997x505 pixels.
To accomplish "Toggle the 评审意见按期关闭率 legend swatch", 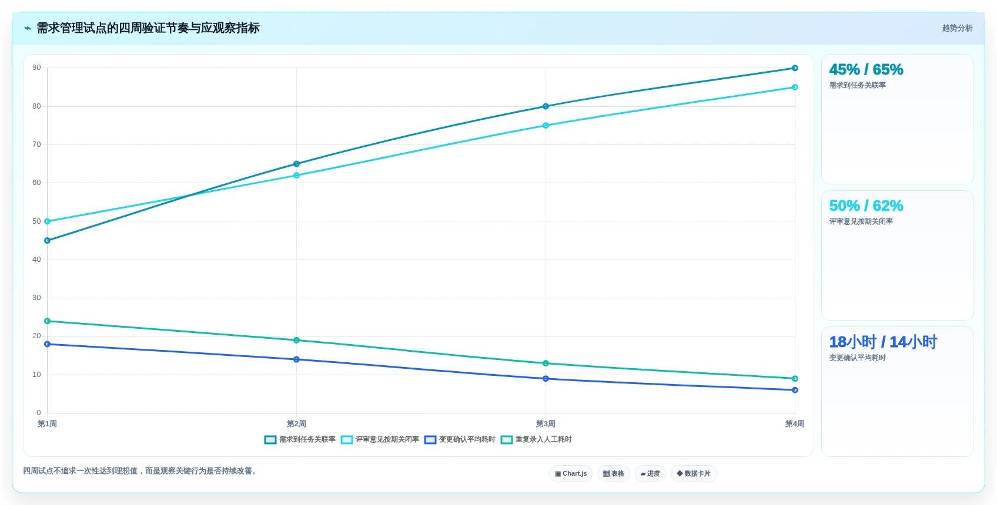I will click(347, 440).
